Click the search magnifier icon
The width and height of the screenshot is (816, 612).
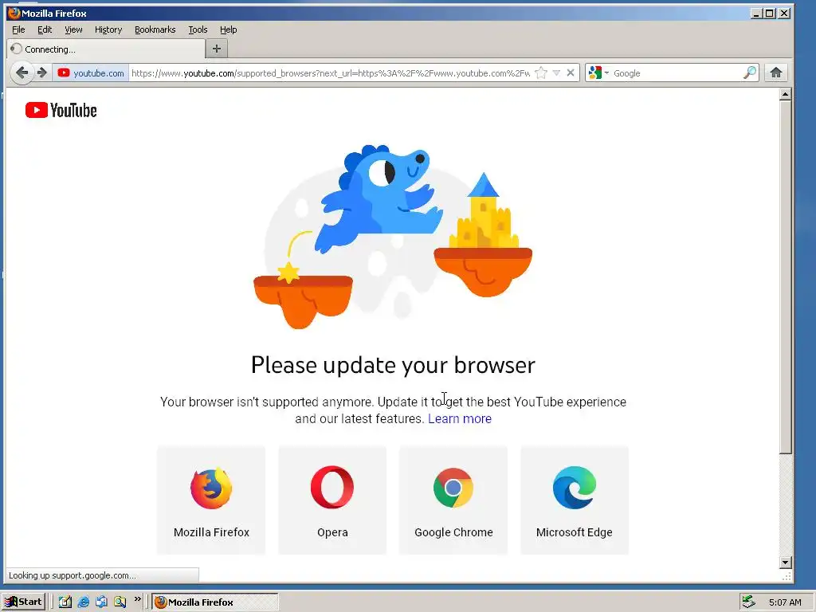[x=749, y=73]
